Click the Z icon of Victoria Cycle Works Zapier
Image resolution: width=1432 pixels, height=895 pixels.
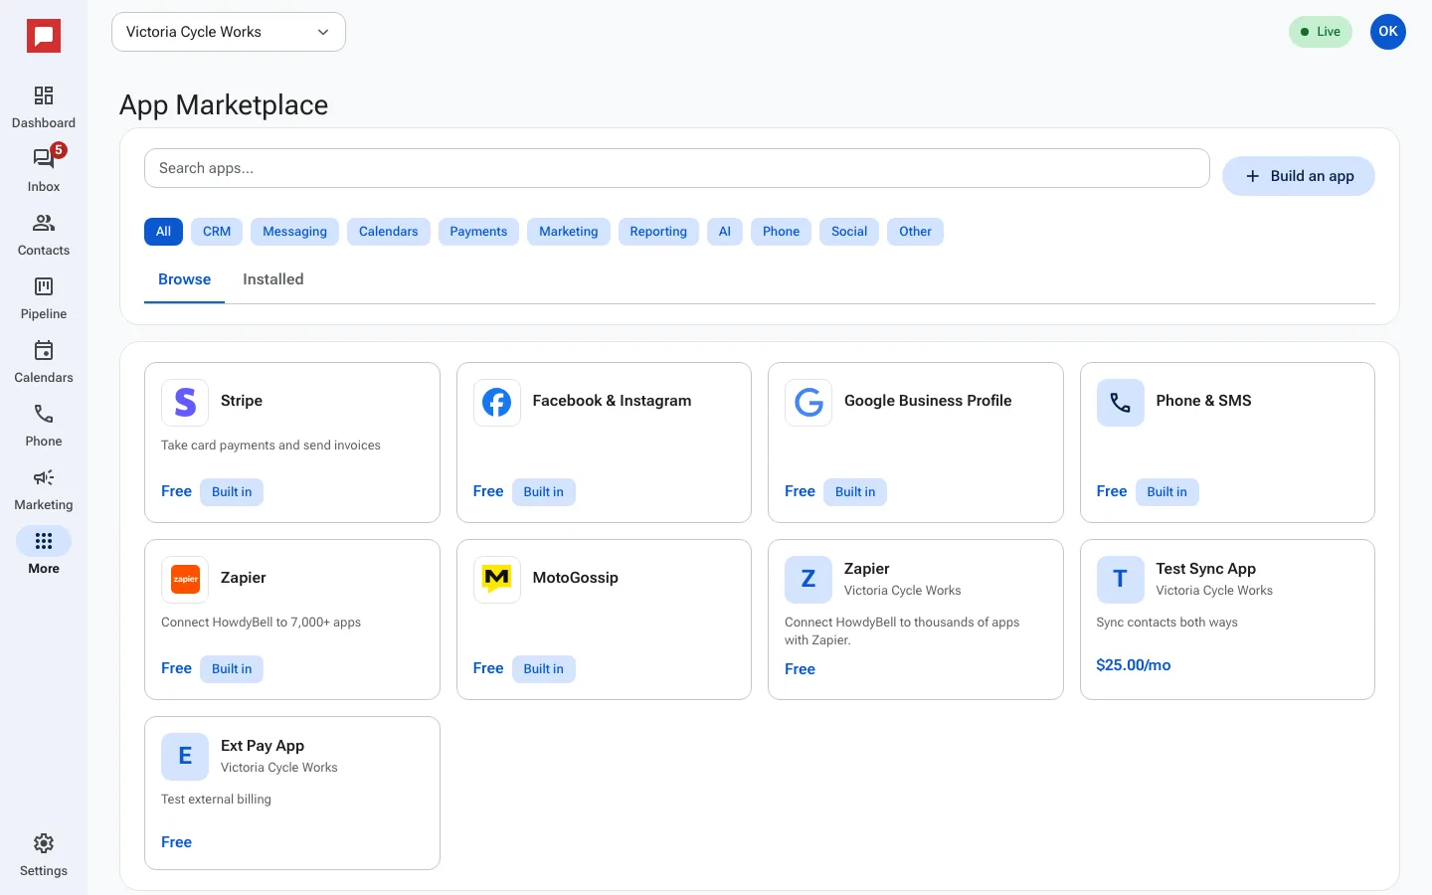click(x=808, y=580)
